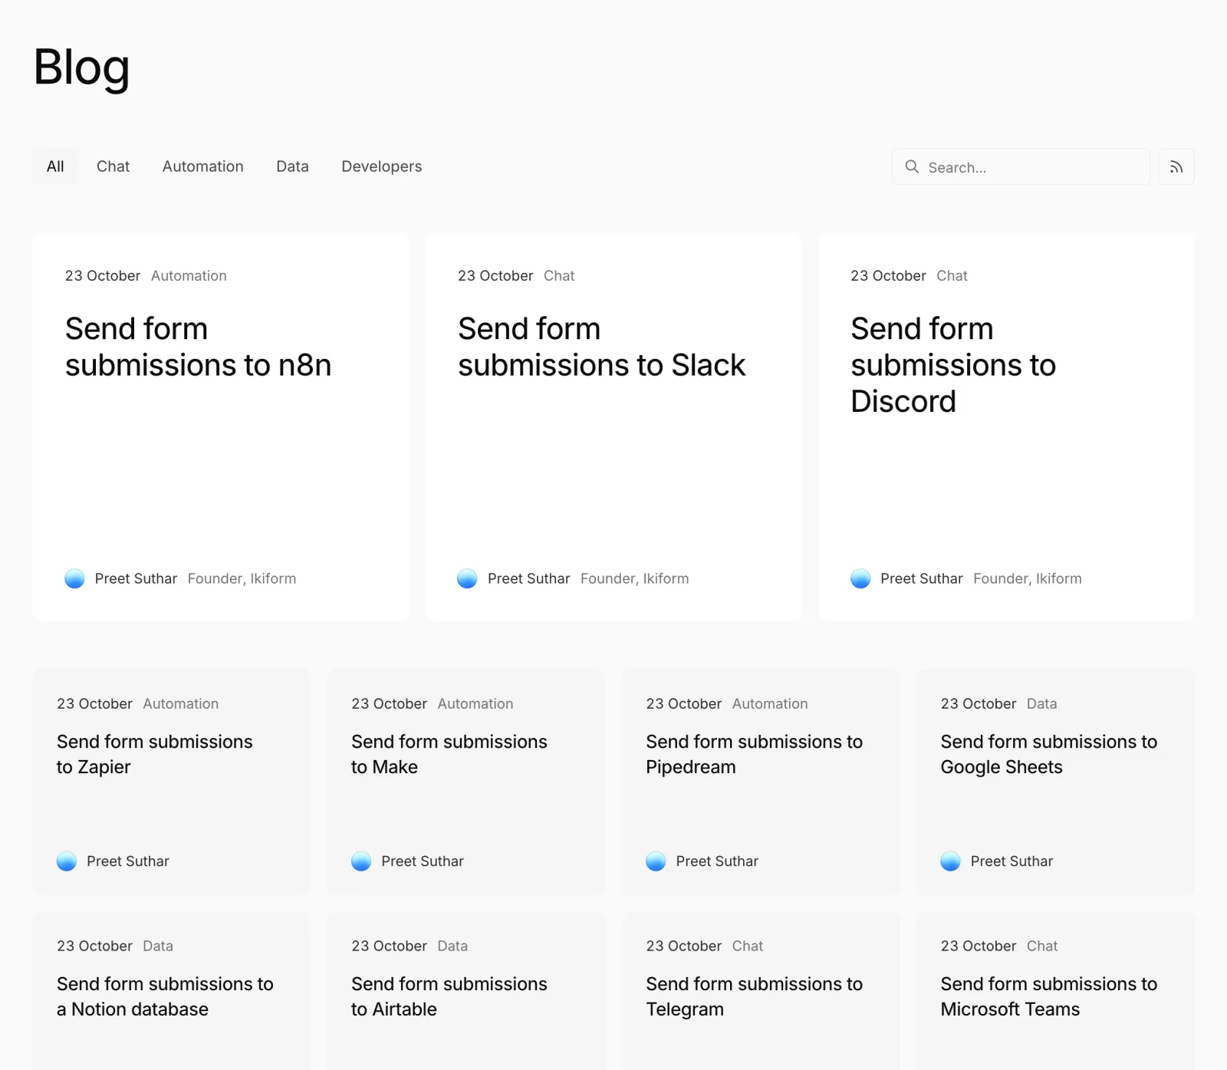Viewport: 1227px width, 1070px height.
Task: Click author avatar on n8n card
Action: point(74,578)
